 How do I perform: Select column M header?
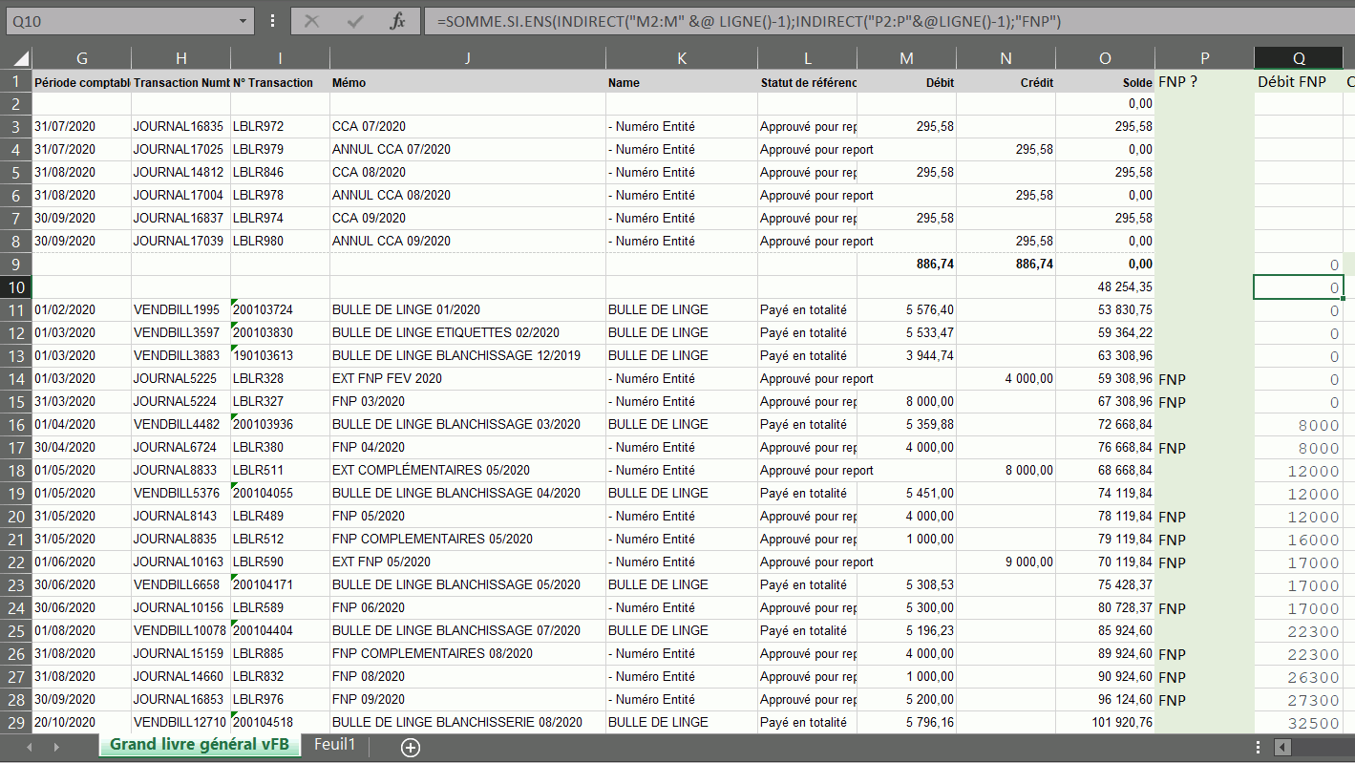(x=906, y=58)
